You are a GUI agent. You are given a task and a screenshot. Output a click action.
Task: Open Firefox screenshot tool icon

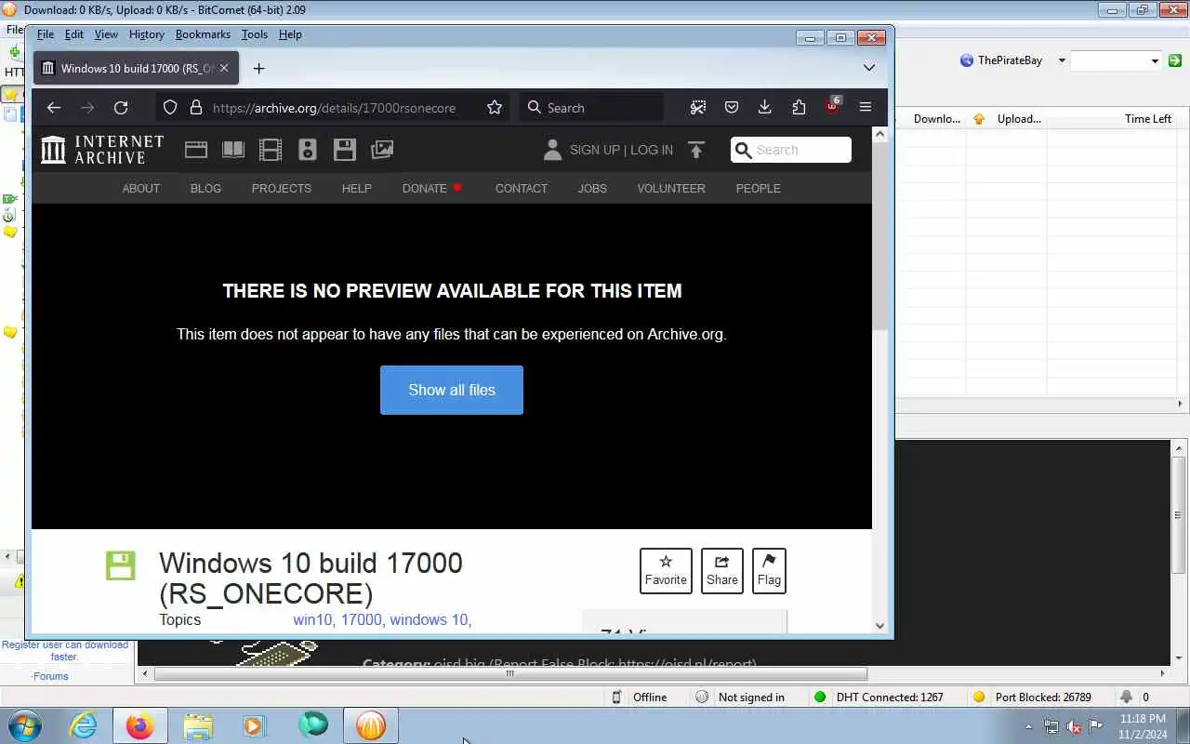pyautogui.click(x=698, y=108)
